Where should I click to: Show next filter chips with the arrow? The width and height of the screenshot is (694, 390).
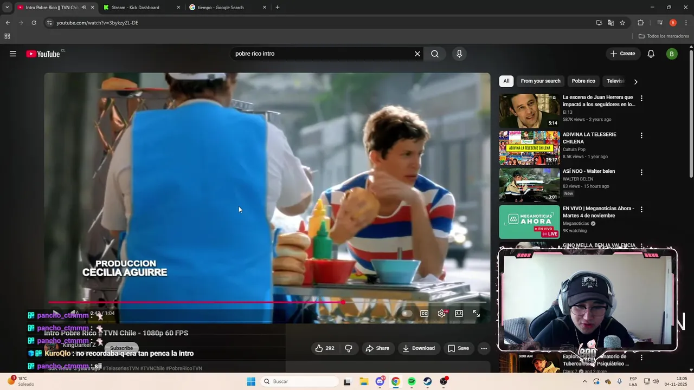tap(635, 82)
